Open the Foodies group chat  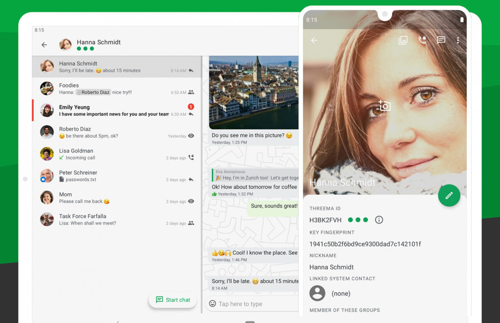pos(117,88)
